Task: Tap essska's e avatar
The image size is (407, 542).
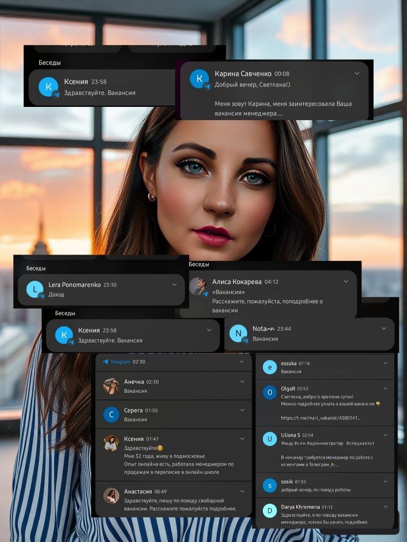Action: point(270,367)
